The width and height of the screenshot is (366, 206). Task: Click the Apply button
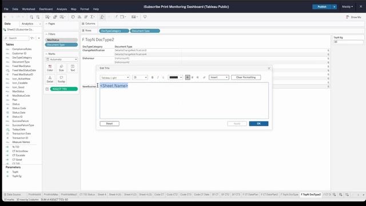point(237,124)
